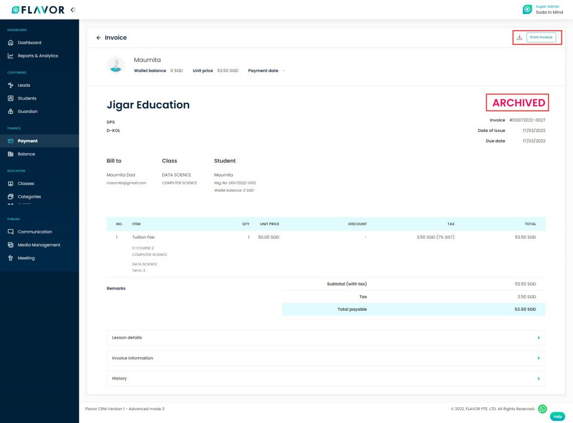Click the Categories sidebar icon

(x=11, y=196)
